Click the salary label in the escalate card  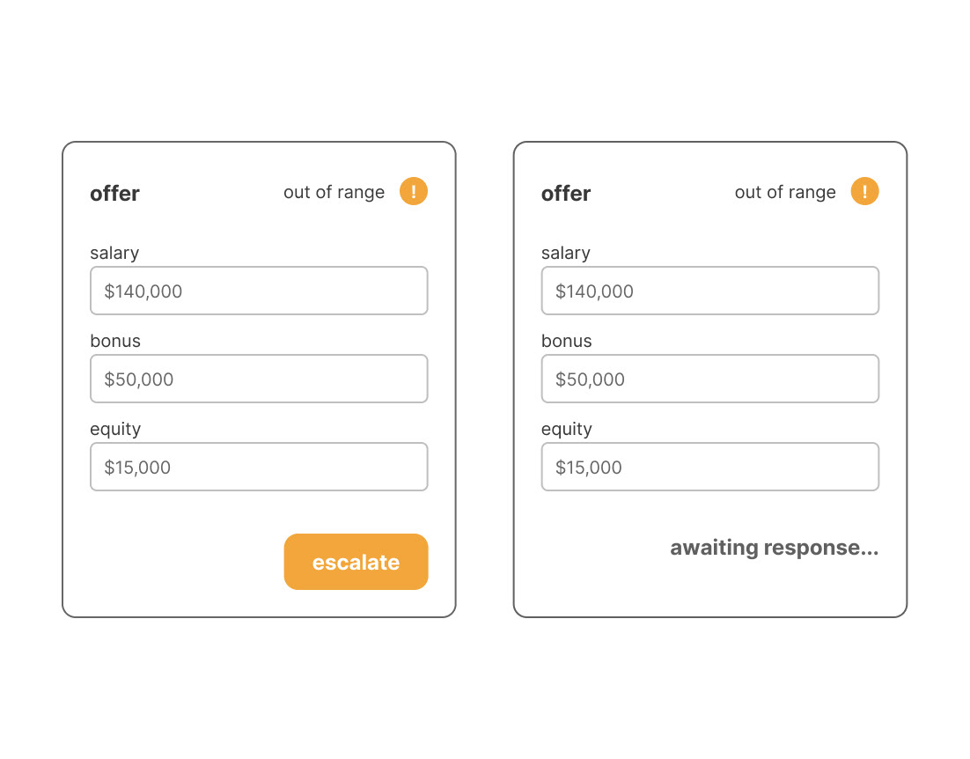pos(114,253)
